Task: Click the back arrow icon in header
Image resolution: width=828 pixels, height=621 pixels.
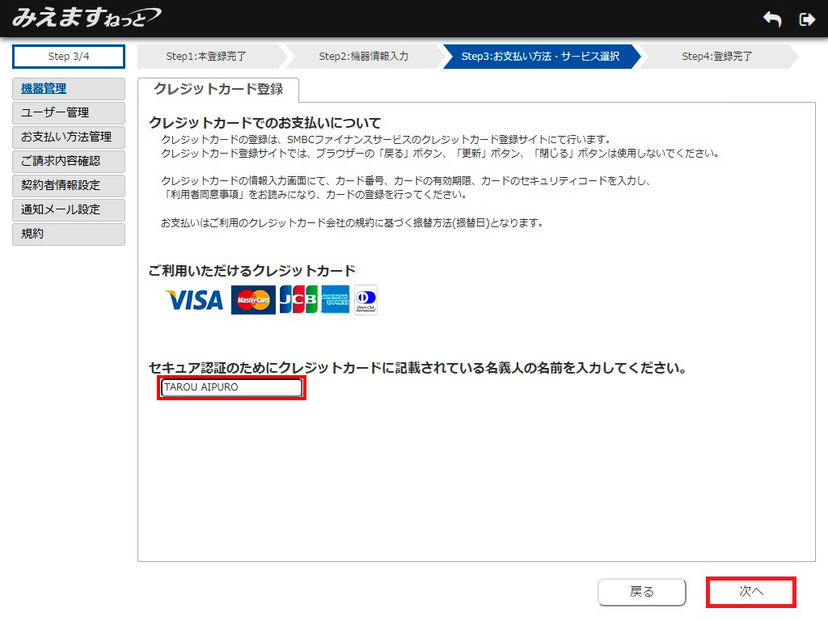Action: coord(772,19)
